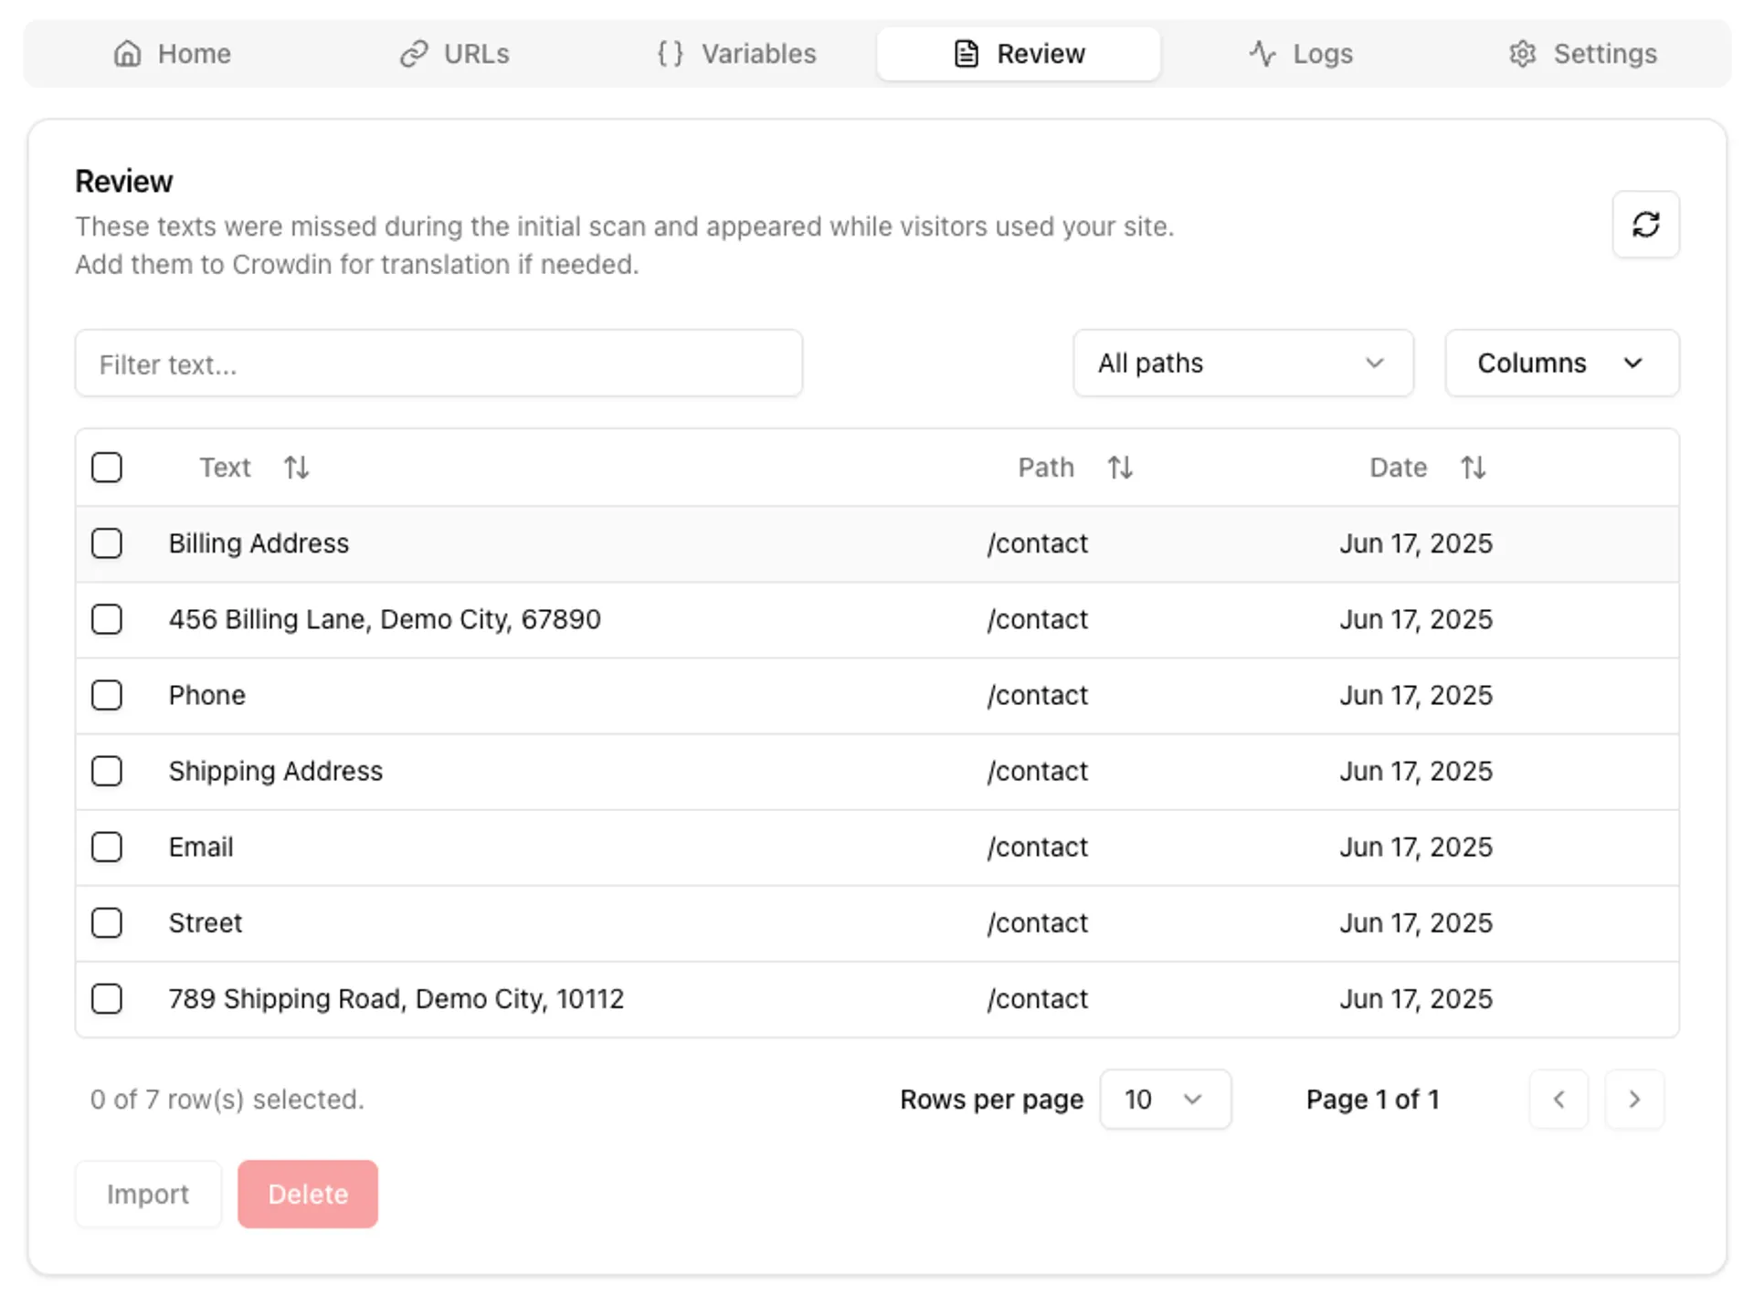The width and height of the screenshot is (1754, 1306).
Task: Click the sort arrows beside Path header
Action: (x=1120, y=468)
